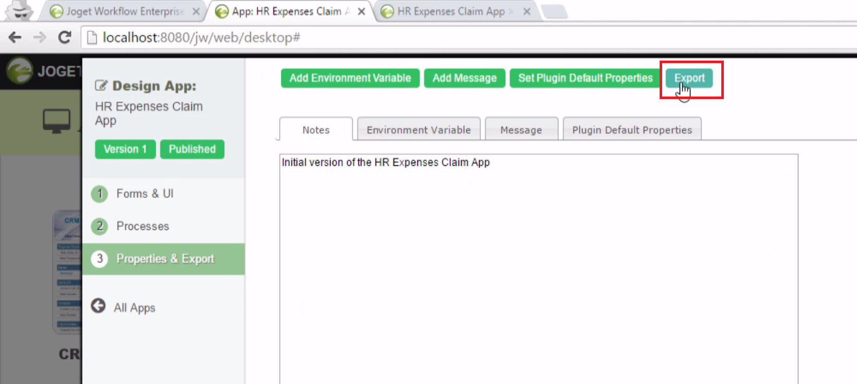The image size is (857, 384).
Task: Open Processes in the sidebar
Action: tap(163, 226)
